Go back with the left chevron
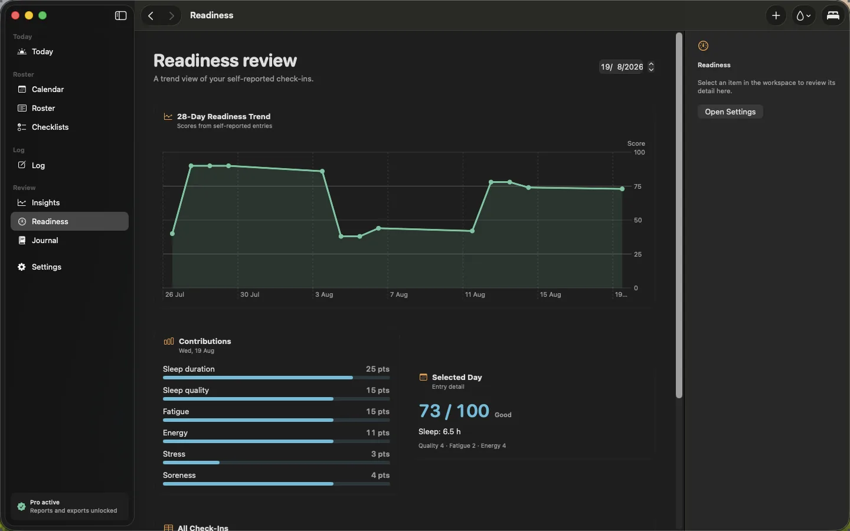850x531 pixels. coord(151,16)
